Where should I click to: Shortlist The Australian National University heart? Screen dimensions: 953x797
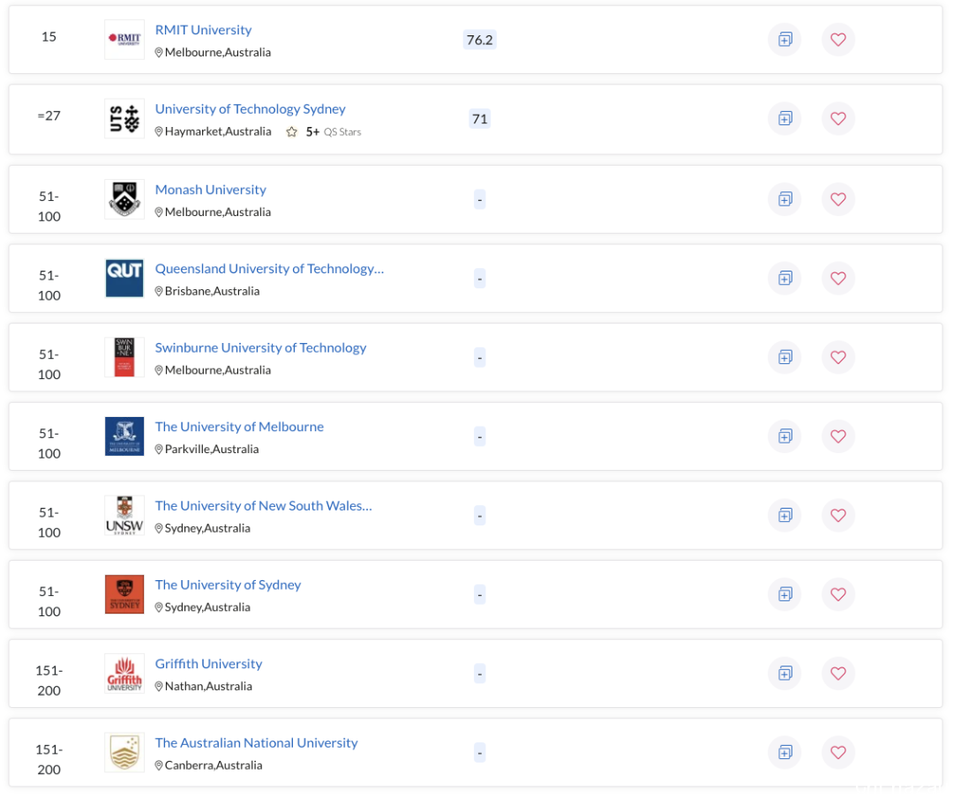coord(838,752)
